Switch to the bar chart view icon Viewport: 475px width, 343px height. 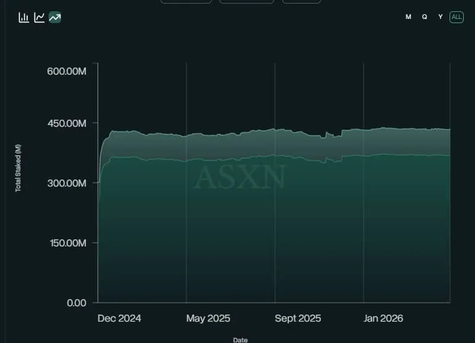(24, 17)
